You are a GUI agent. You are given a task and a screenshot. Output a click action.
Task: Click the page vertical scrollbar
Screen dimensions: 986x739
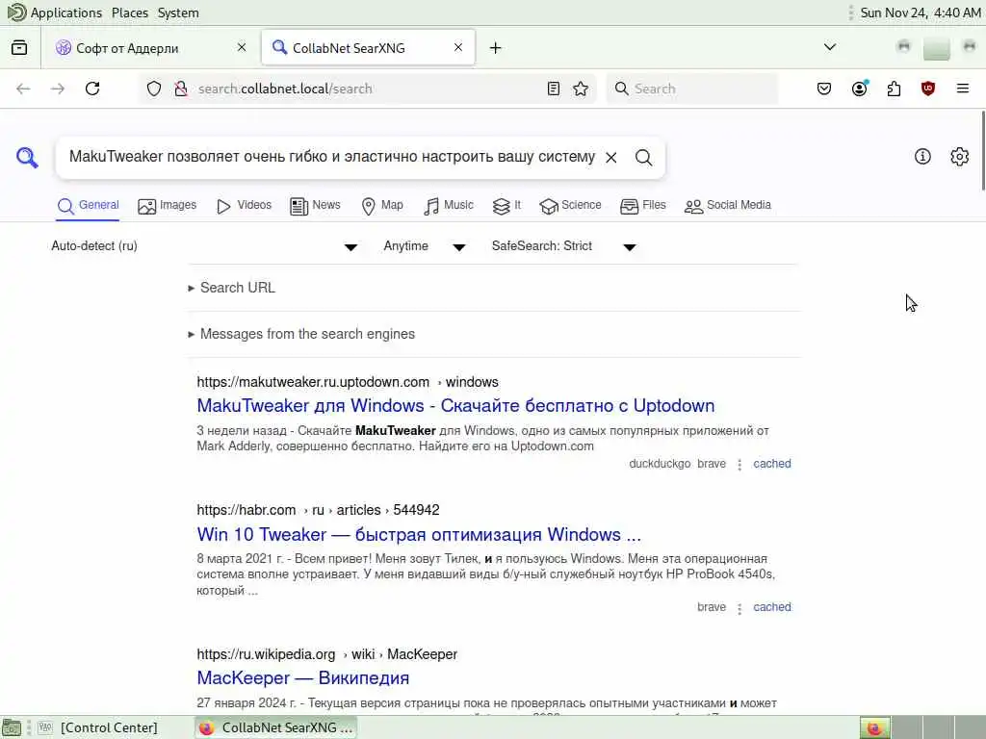tap(982, 151)
